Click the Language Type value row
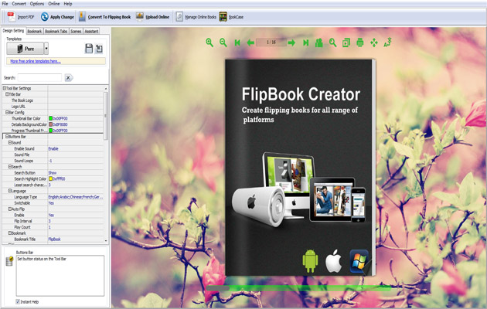487x309 pixels. (76, 197)
